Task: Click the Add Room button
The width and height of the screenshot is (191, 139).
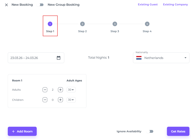Action: (22, 131)
